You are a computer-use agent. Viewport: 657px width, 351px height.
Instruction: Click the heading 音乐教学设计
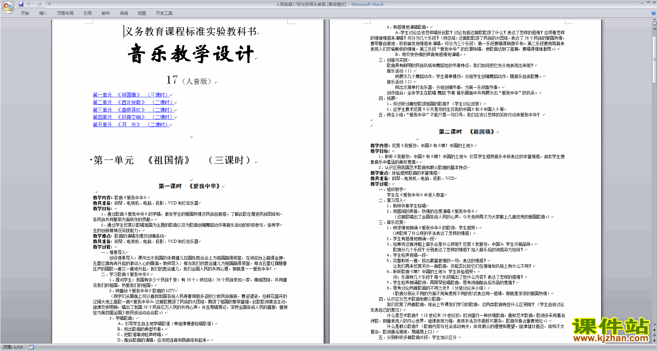(x=191, y=54)
